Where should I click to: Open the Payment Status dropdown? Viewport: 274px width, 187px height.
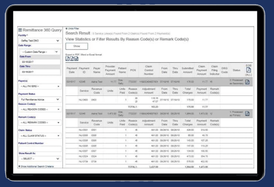pyautogui.click(x=40, y=99)
